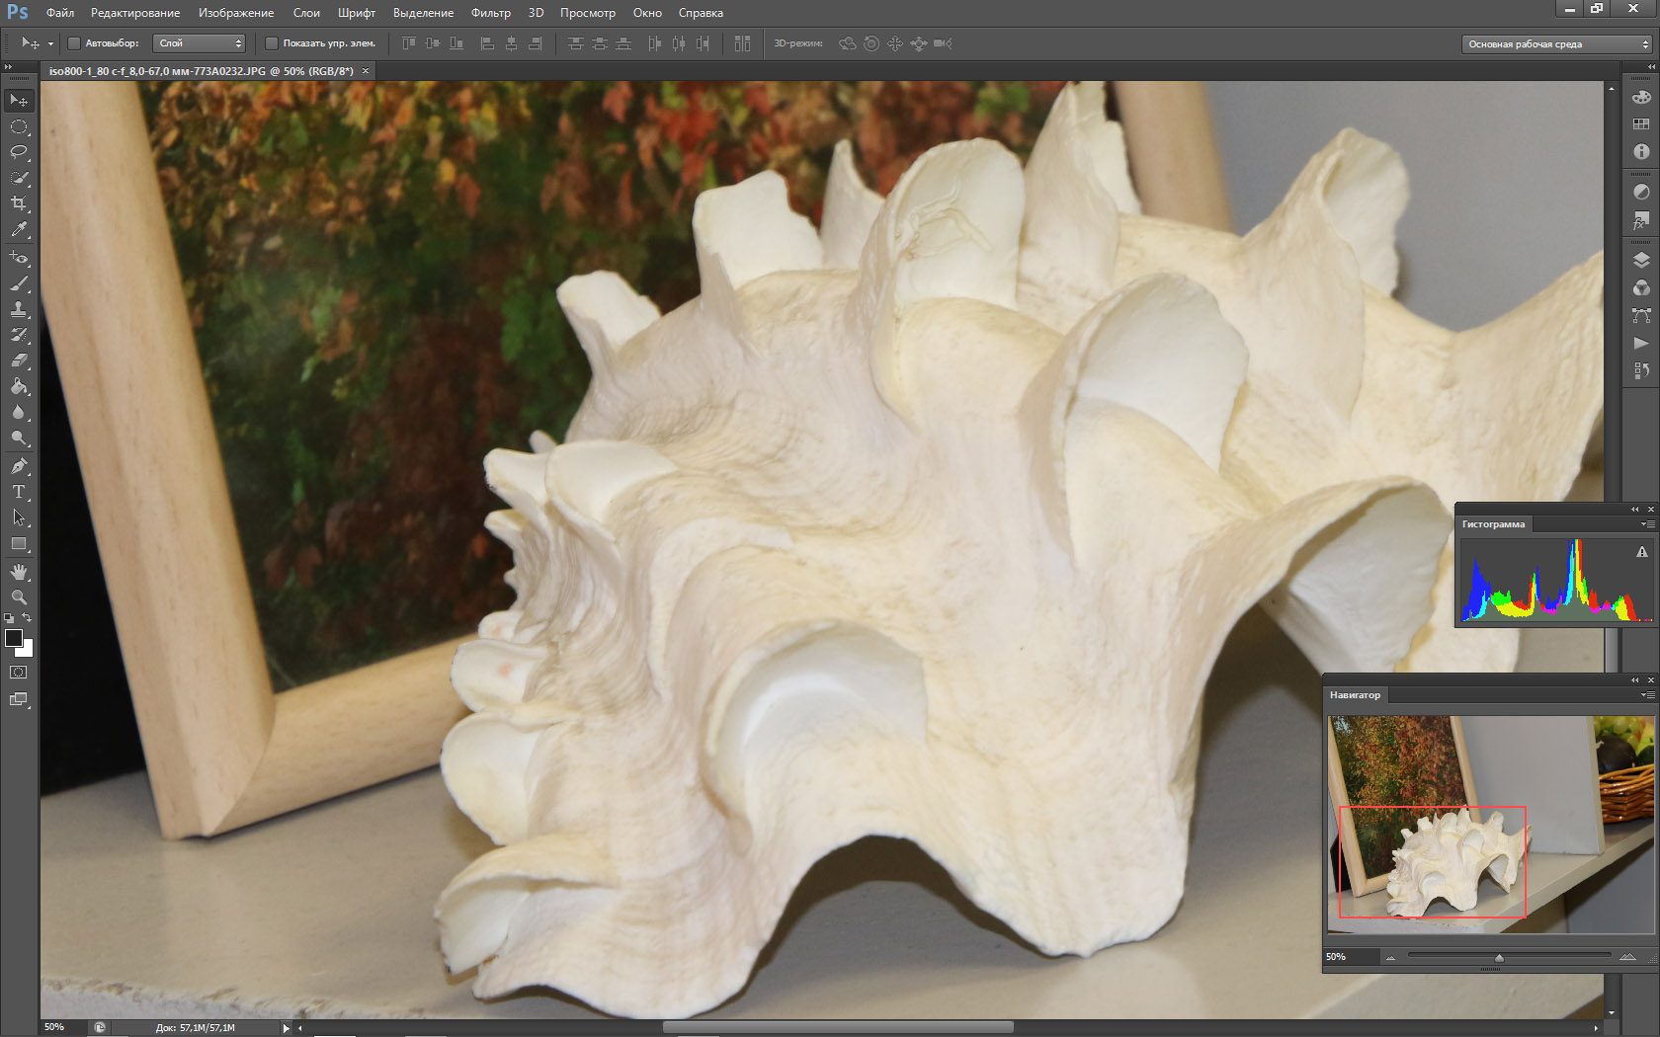The width and height of the screenshot is (1660, 1037).
Task: Collapse the Навигатор panel group
Action: [1635, 680]
